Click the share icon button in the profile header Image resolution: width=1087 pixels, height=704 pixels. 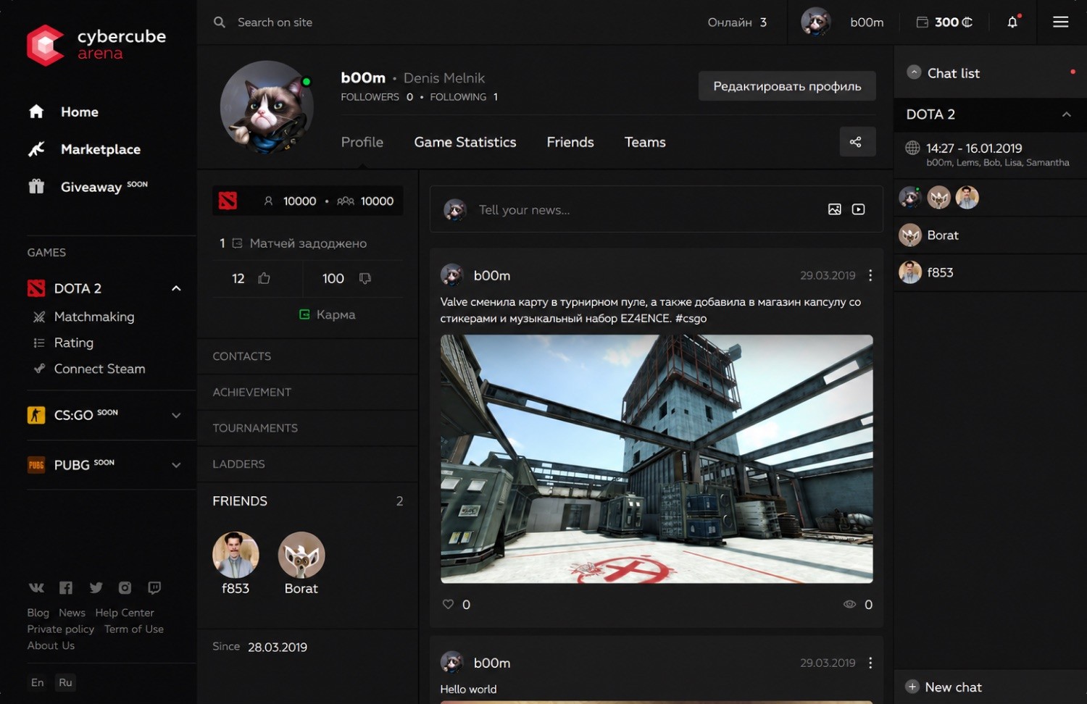tap(856, 142)
